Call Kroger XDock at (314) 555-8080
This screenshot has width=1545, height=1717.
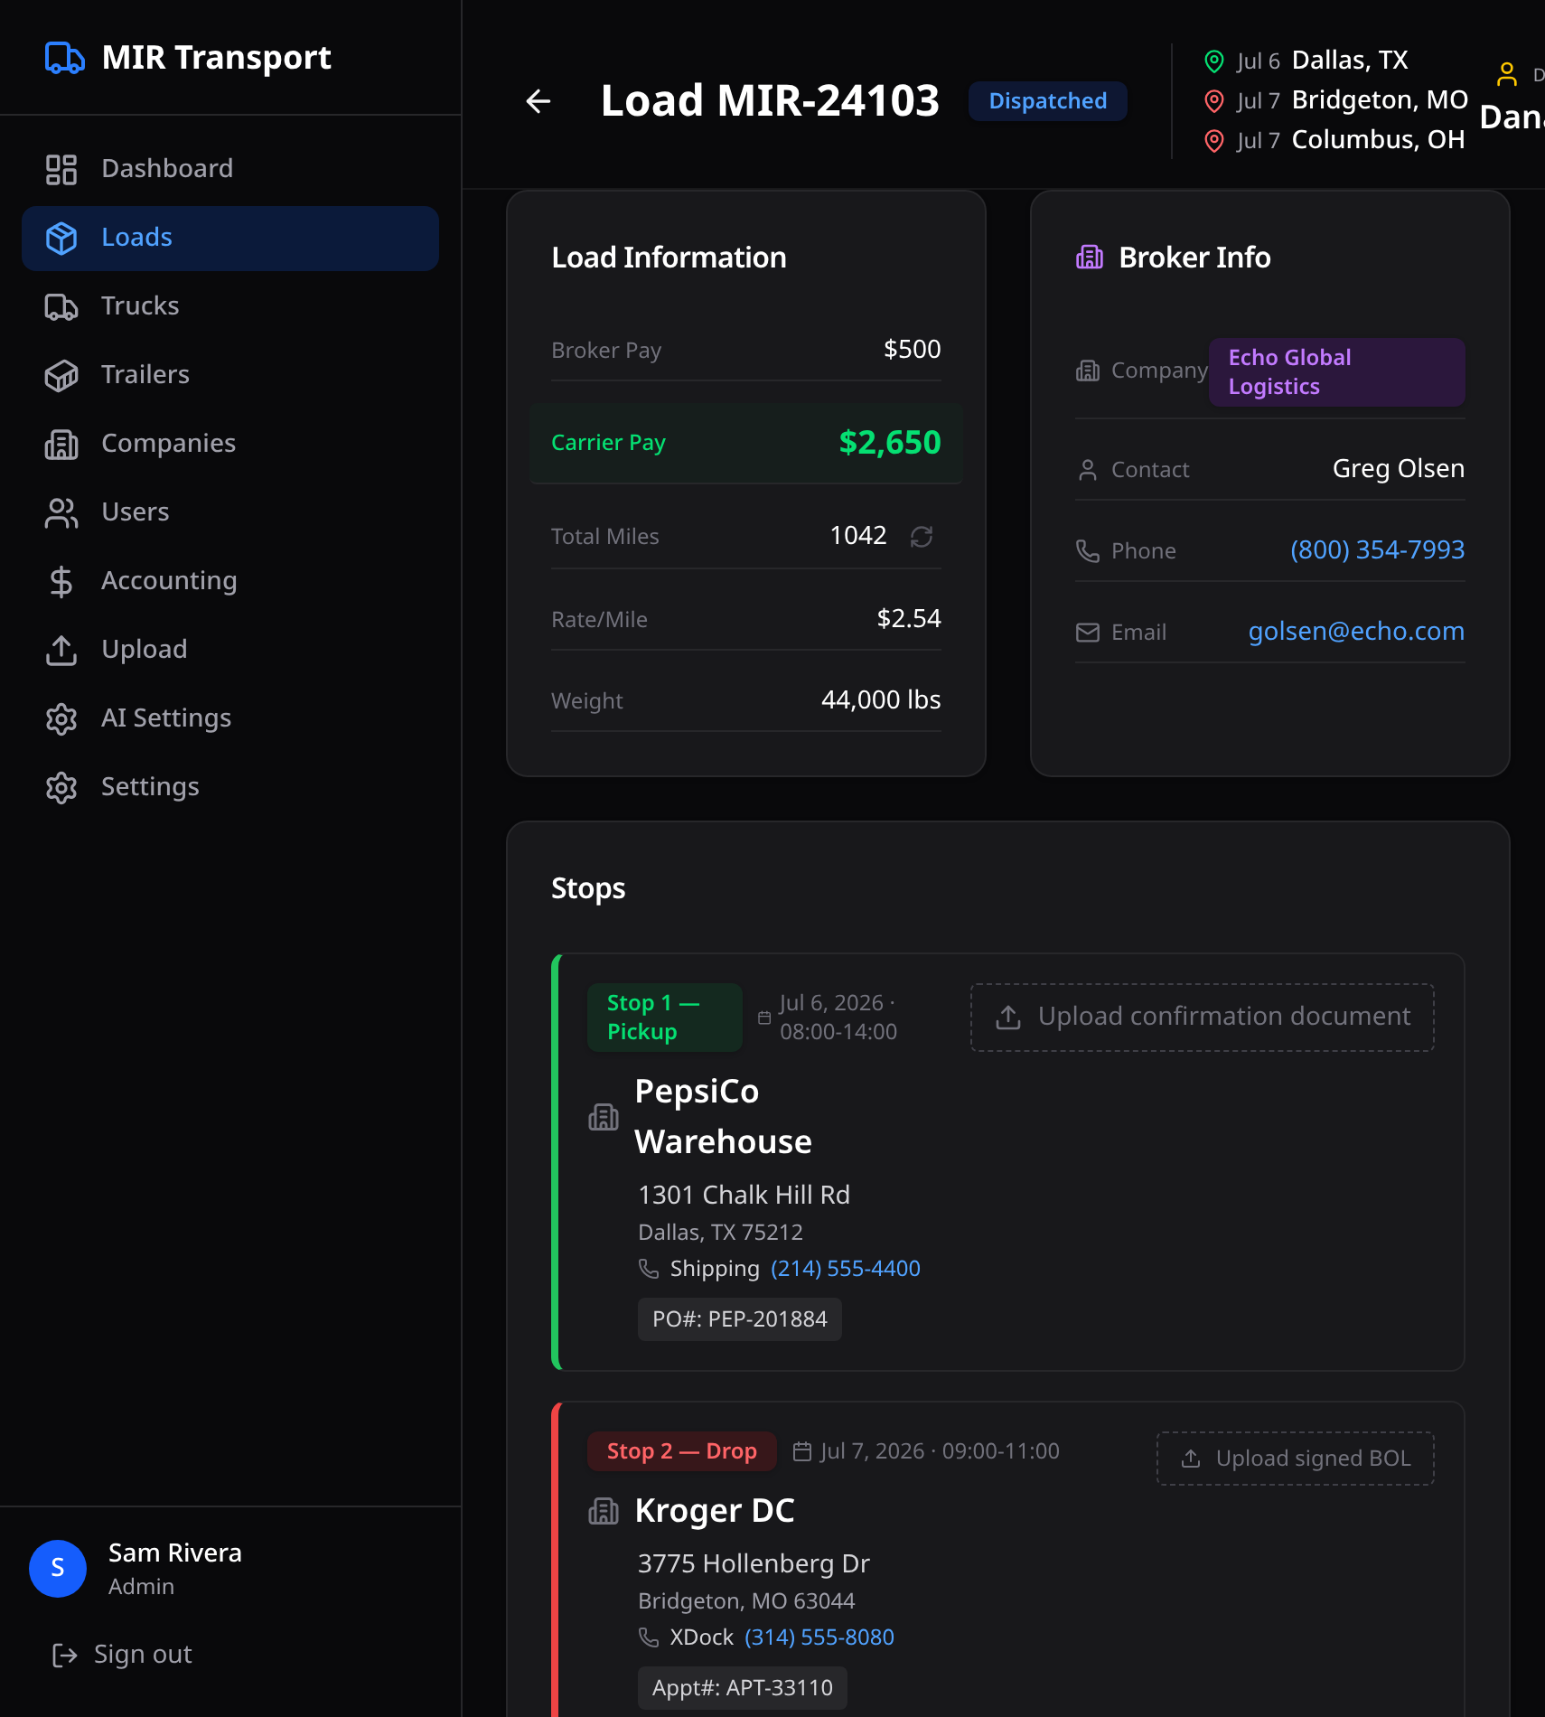tap(819, 1637)
